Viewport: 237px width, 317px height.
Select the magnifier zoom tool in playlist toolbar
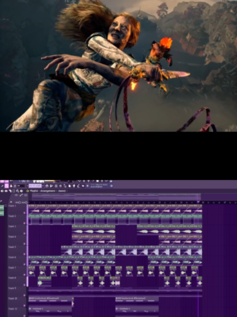18,191
